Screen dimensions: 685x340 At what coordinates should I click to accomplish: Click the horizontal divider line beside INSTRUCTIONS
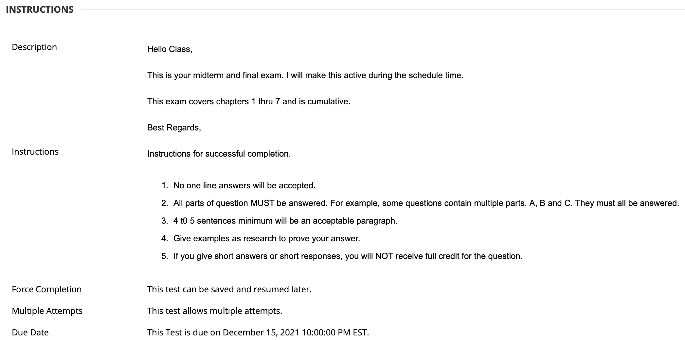tap(383, 9)
